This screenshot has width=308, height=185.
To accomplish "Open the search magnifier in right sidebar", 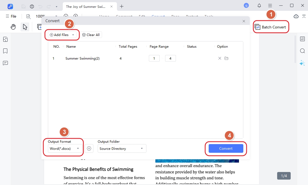I will pyautogui.click(x=302, y=51).
